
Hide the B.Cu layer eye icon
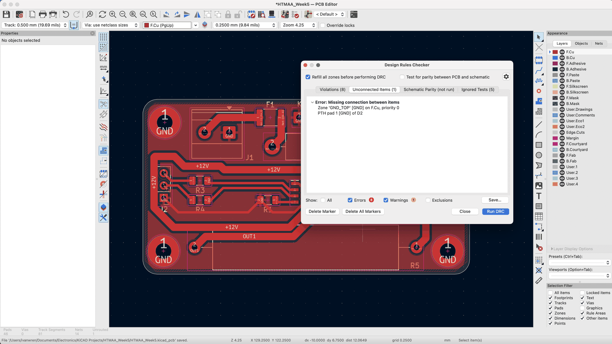click(562, 58)
